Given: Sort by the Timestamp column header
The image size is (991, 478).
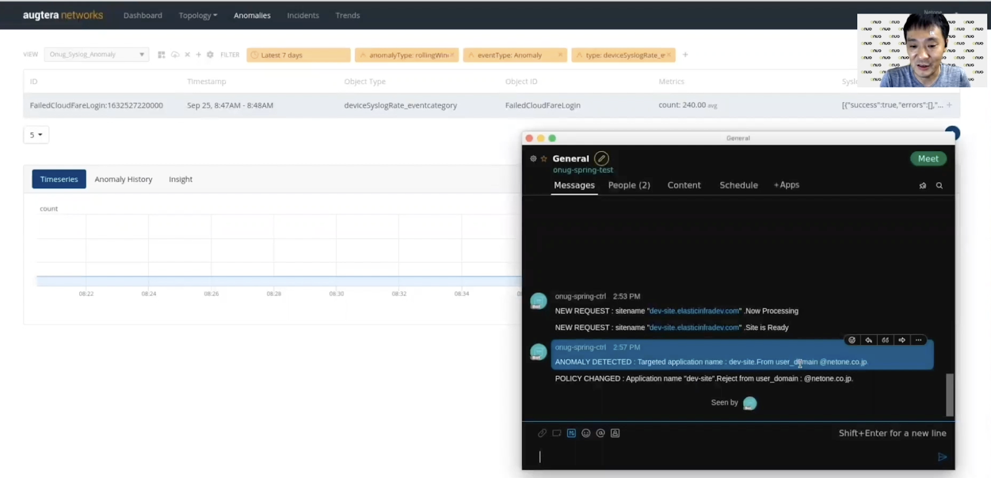Looking at the screenshot, I should (x=206, y=81).
